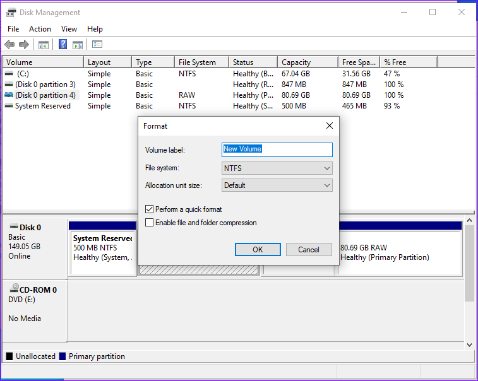
Task: Open the Action menu
Action: tap(40, 29)
